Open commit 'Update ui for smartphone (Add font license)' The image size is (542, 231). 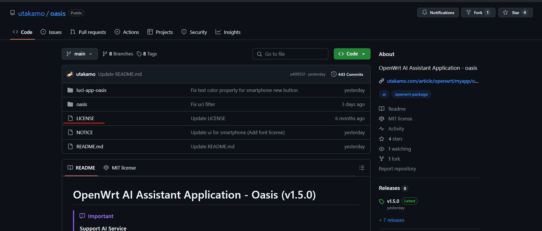point(238,132)
